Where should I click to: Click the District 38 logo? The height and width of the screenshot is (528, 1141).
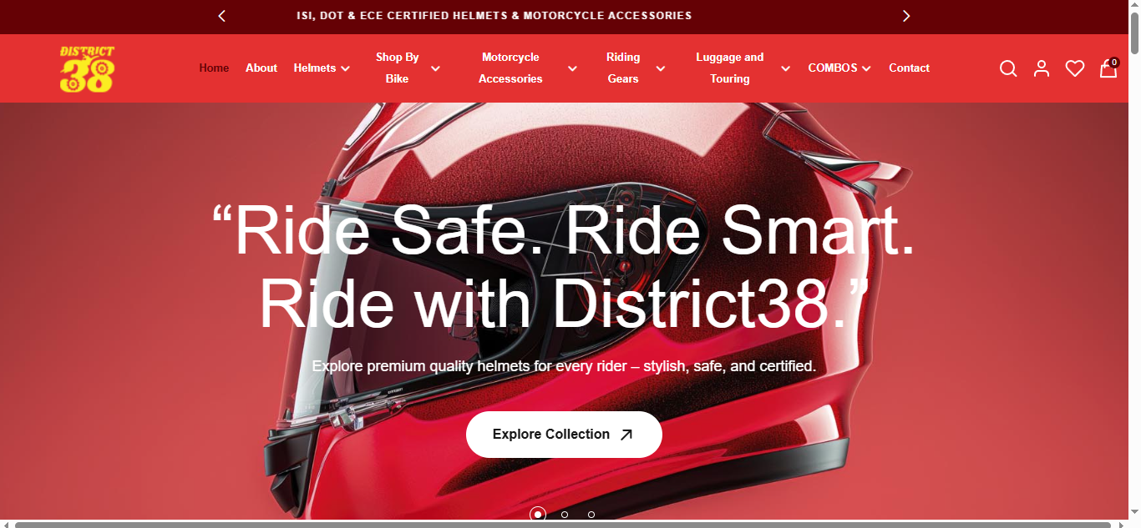coord(87,68)
